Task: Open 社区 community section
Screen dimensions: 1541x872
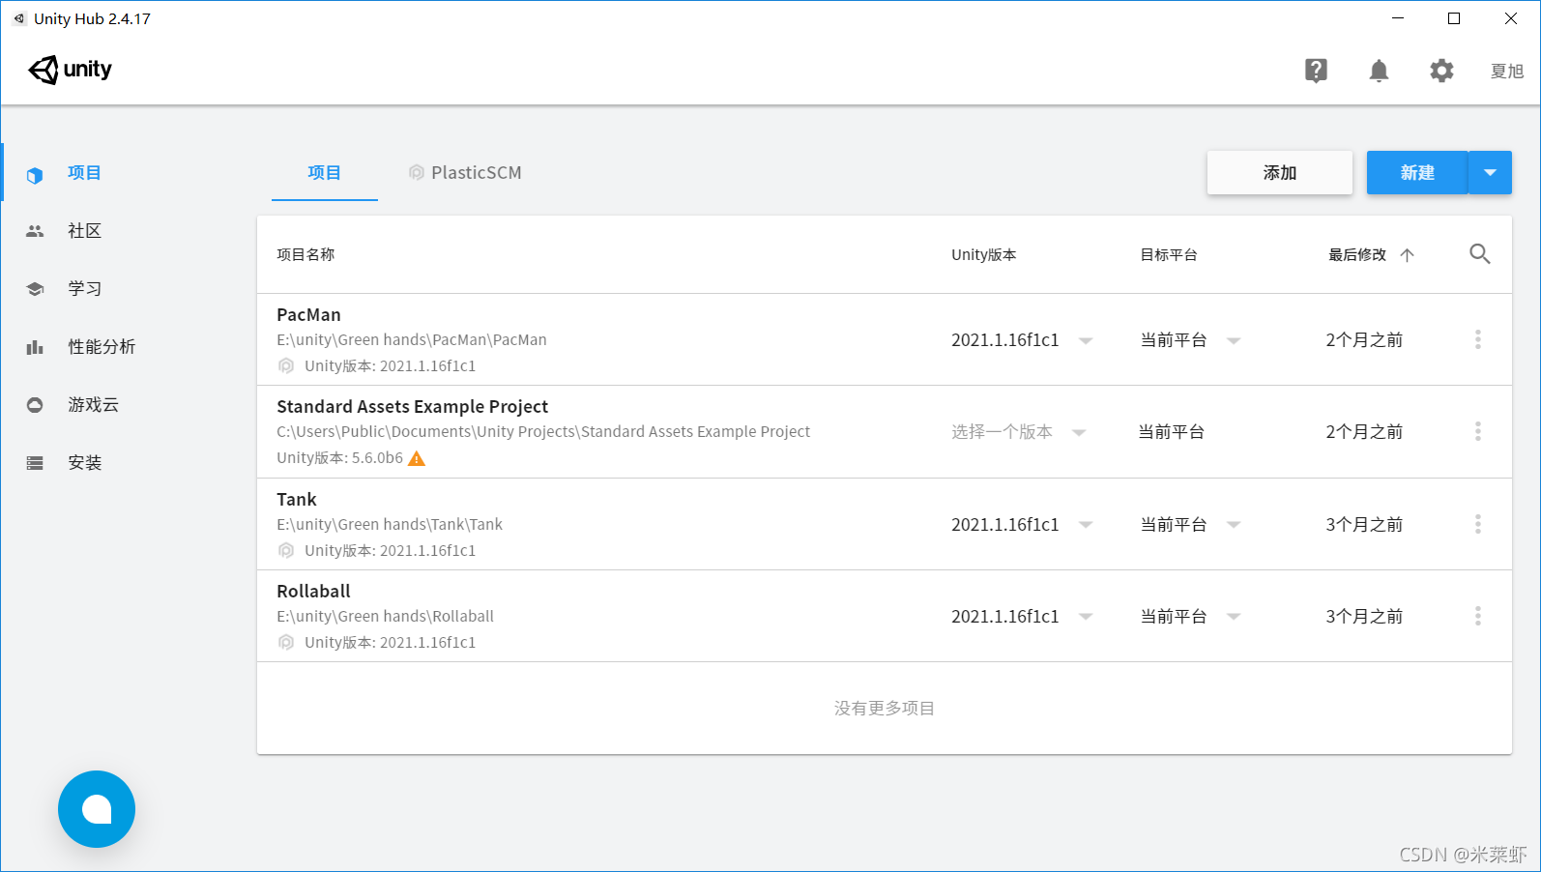Action: [x=84, y=230]
